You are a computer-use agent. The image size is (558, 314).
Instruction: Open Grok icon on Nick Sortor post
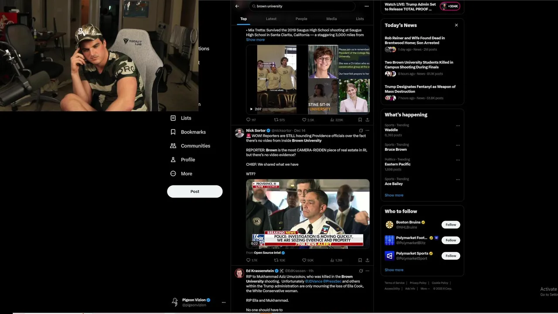pos(361,130)
